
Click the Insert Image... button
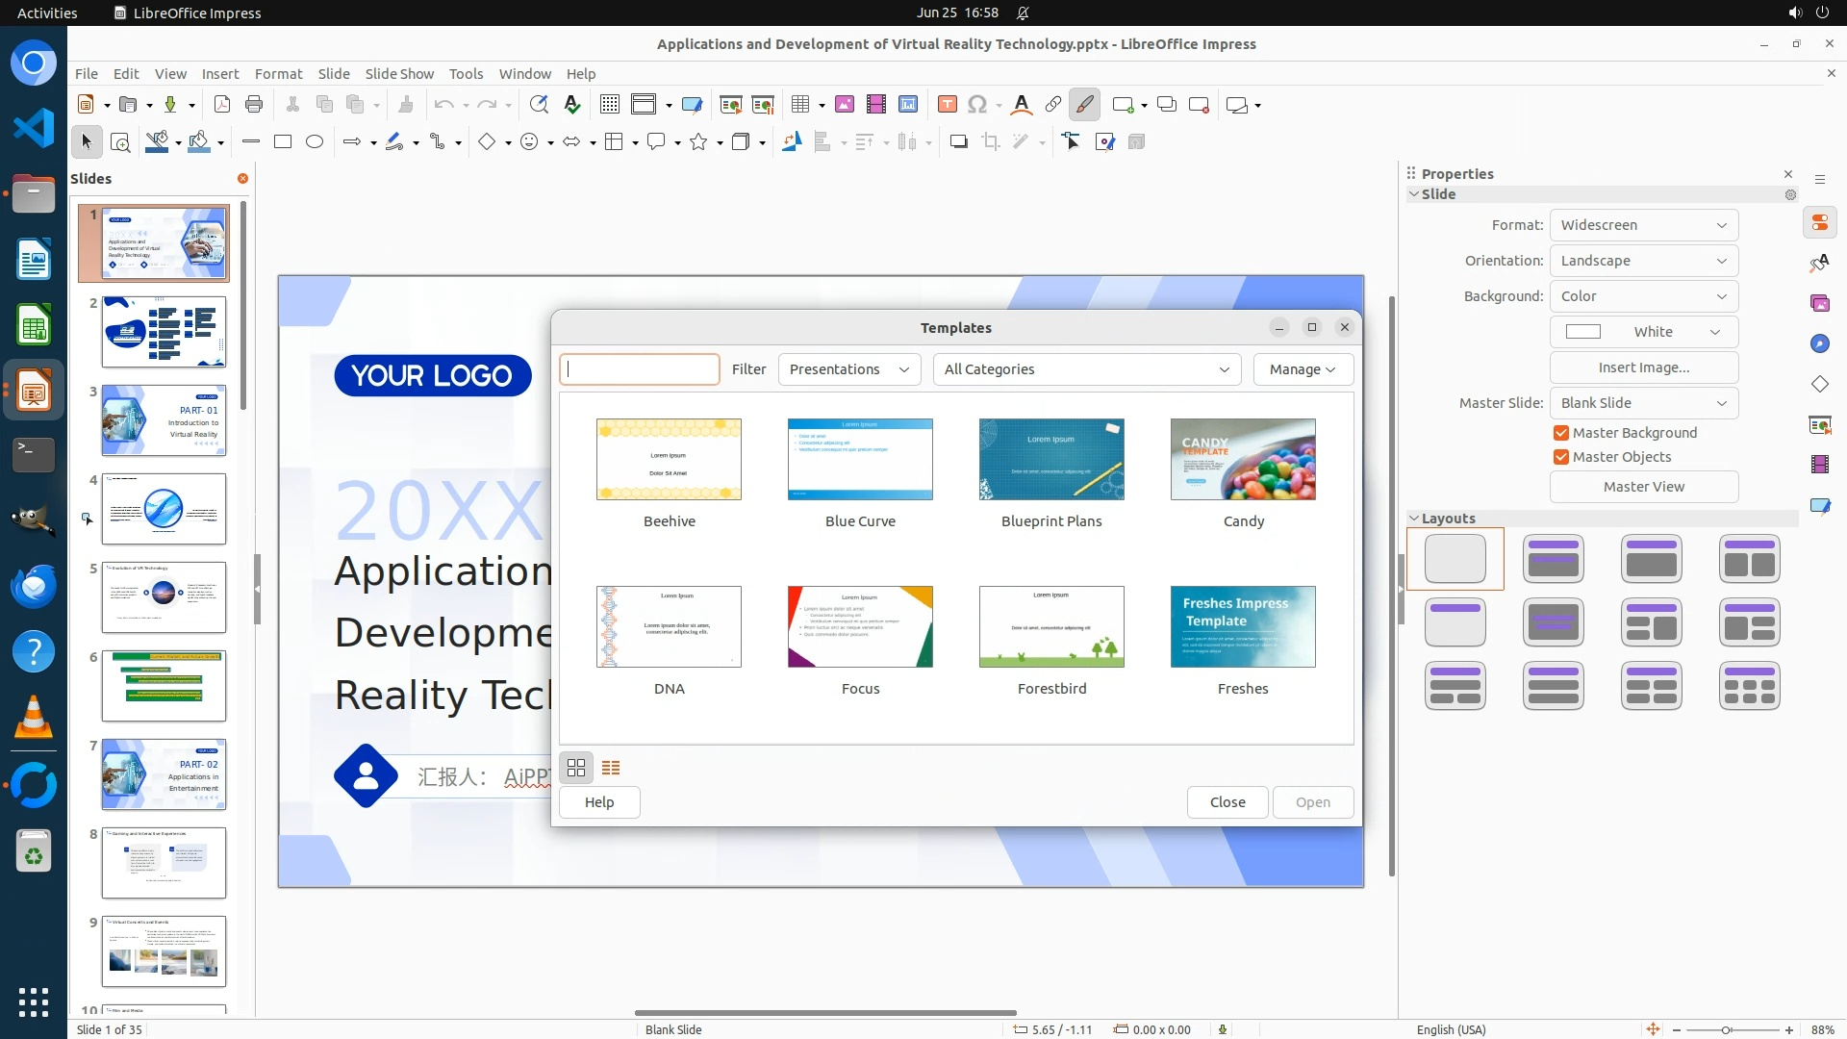[x=1643, y=367]
